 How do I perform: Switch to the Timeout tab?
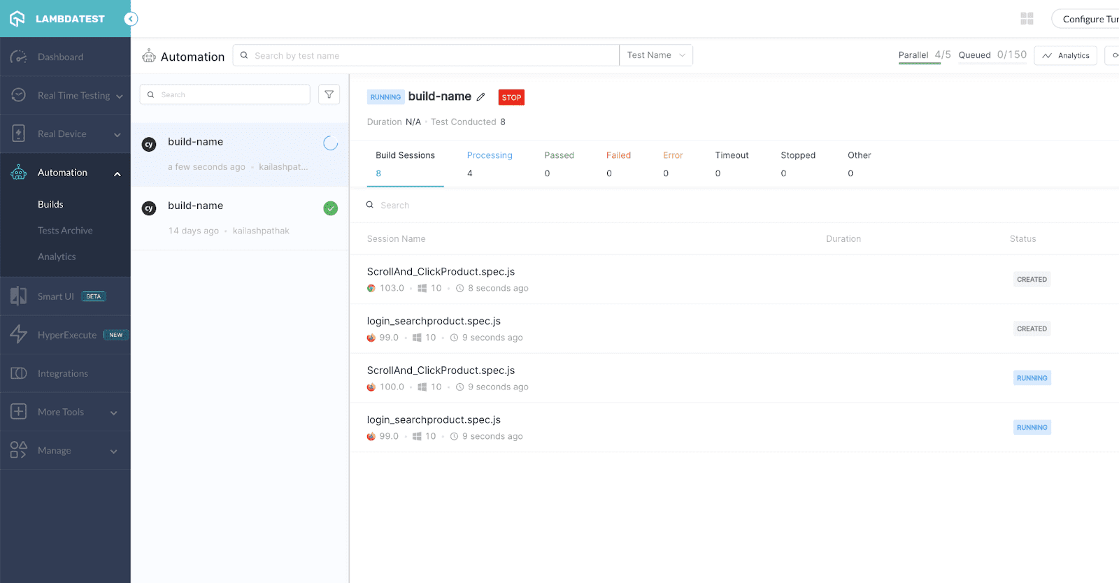(732, 164)
